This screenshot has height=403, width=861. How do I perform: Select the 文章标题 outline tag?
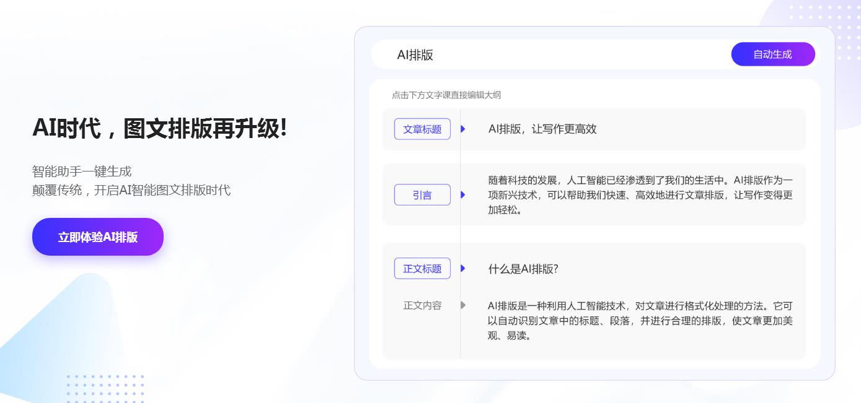[422, 129]
